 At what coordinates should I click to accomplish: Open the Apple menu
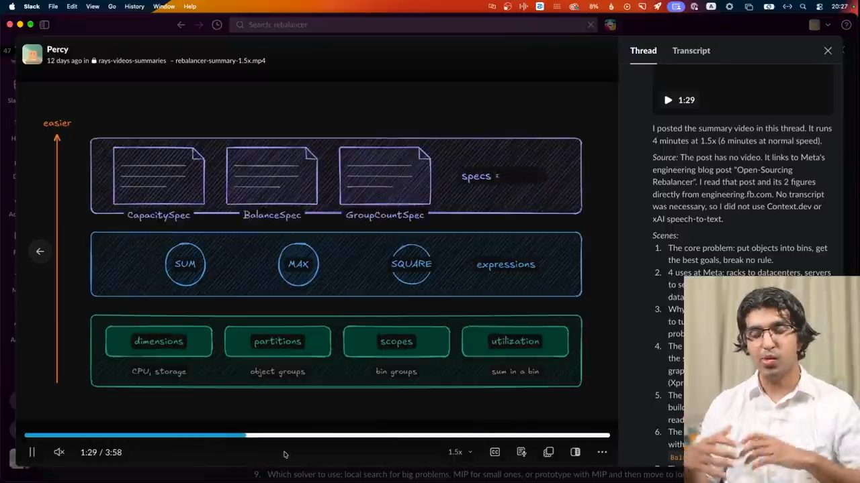(x=11, y=7)
